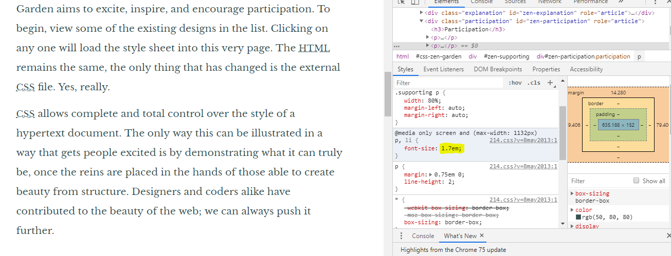Open 214.css link beside the p rule
This screenshot has height=256, width=671.
coord(523,166)
